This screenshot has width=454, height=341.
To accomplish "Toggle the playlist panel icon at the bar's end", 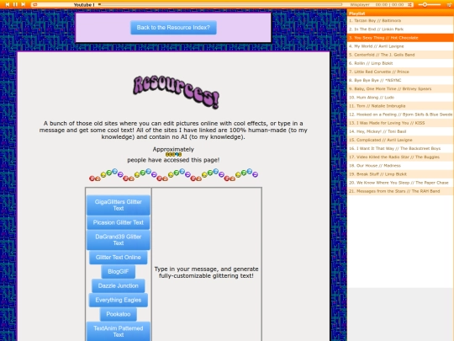I will 450,5.
